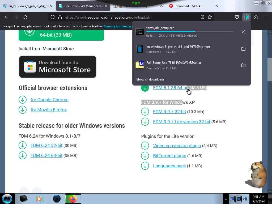The height and width of the screenshot is (204, 272).
Task: Download FDM 5.1.38 64-bit link
Action: pos(171,88)
